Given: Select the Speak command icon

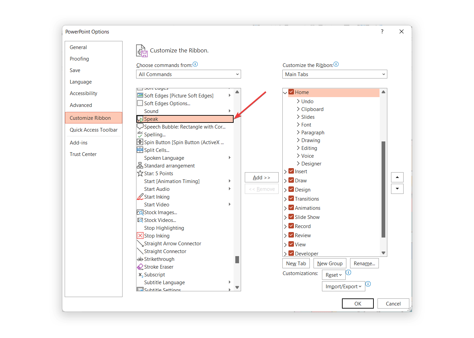Looking at the screenshot, I should [140, 119].
